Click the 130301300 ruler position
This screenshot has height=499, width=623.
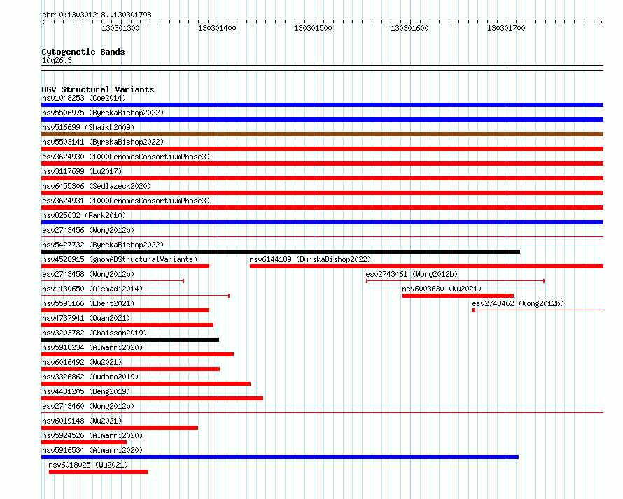coord(120,28)
